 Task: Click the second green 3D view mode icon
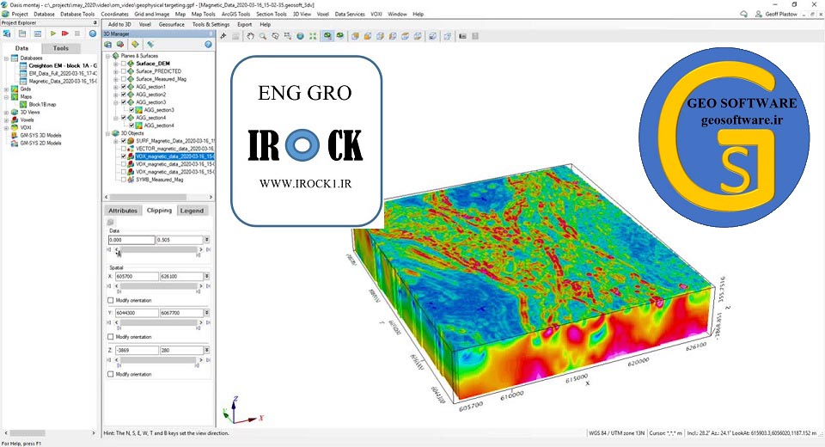[340, 36]
